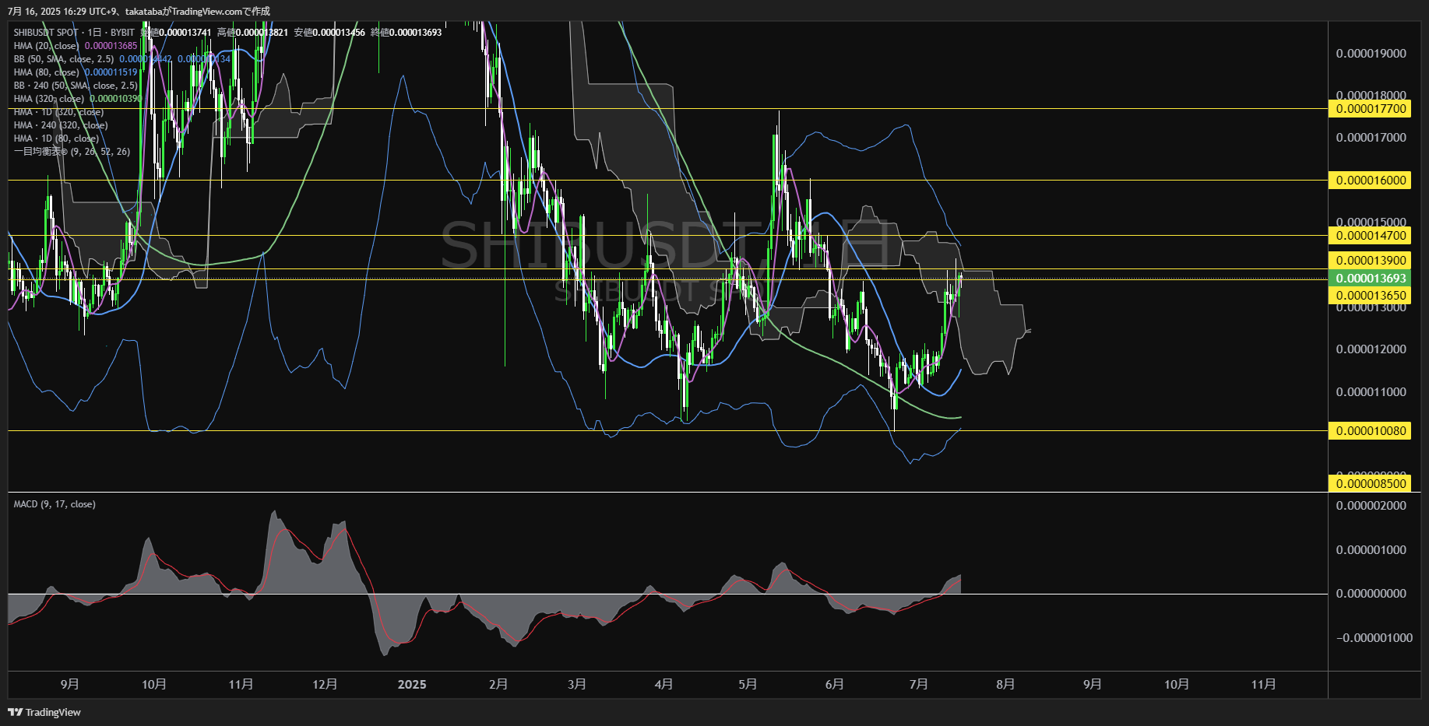
Task: Click the HMA (80, close) legend row
Action: 76,72
